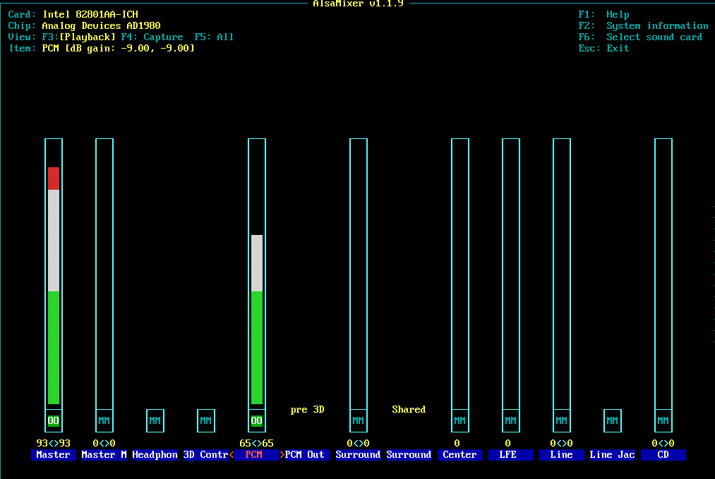Toggle the Master channel mute box
The height and width of the screenshot is (479, 715).
54,421
